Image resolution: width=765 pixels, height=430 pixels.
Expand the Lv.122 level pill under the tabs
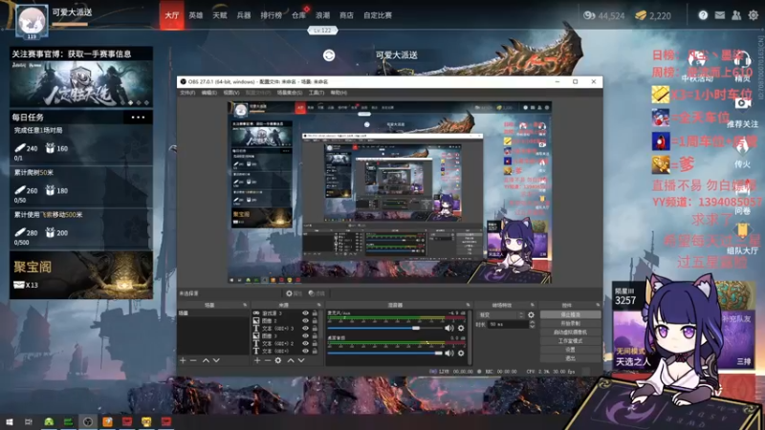click(x=322, y=31)
